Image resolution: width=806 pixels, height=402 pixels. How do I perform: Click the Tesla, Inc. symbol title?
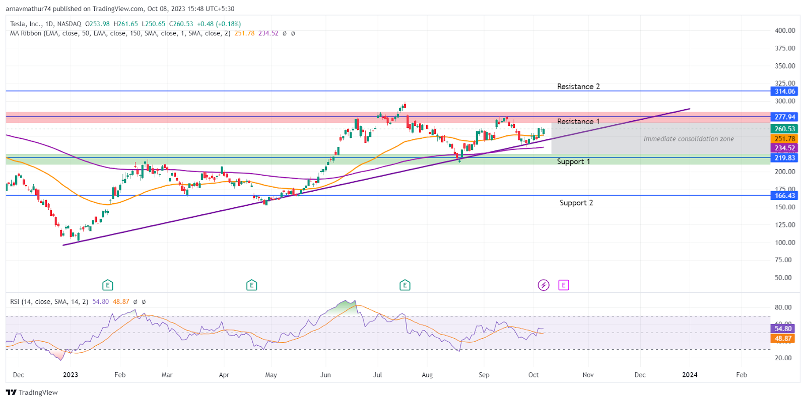[26, 24]
